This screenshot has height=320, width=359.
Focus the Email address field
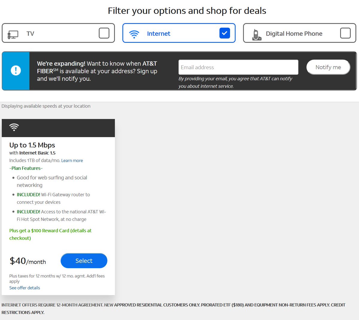click(238, 67)
